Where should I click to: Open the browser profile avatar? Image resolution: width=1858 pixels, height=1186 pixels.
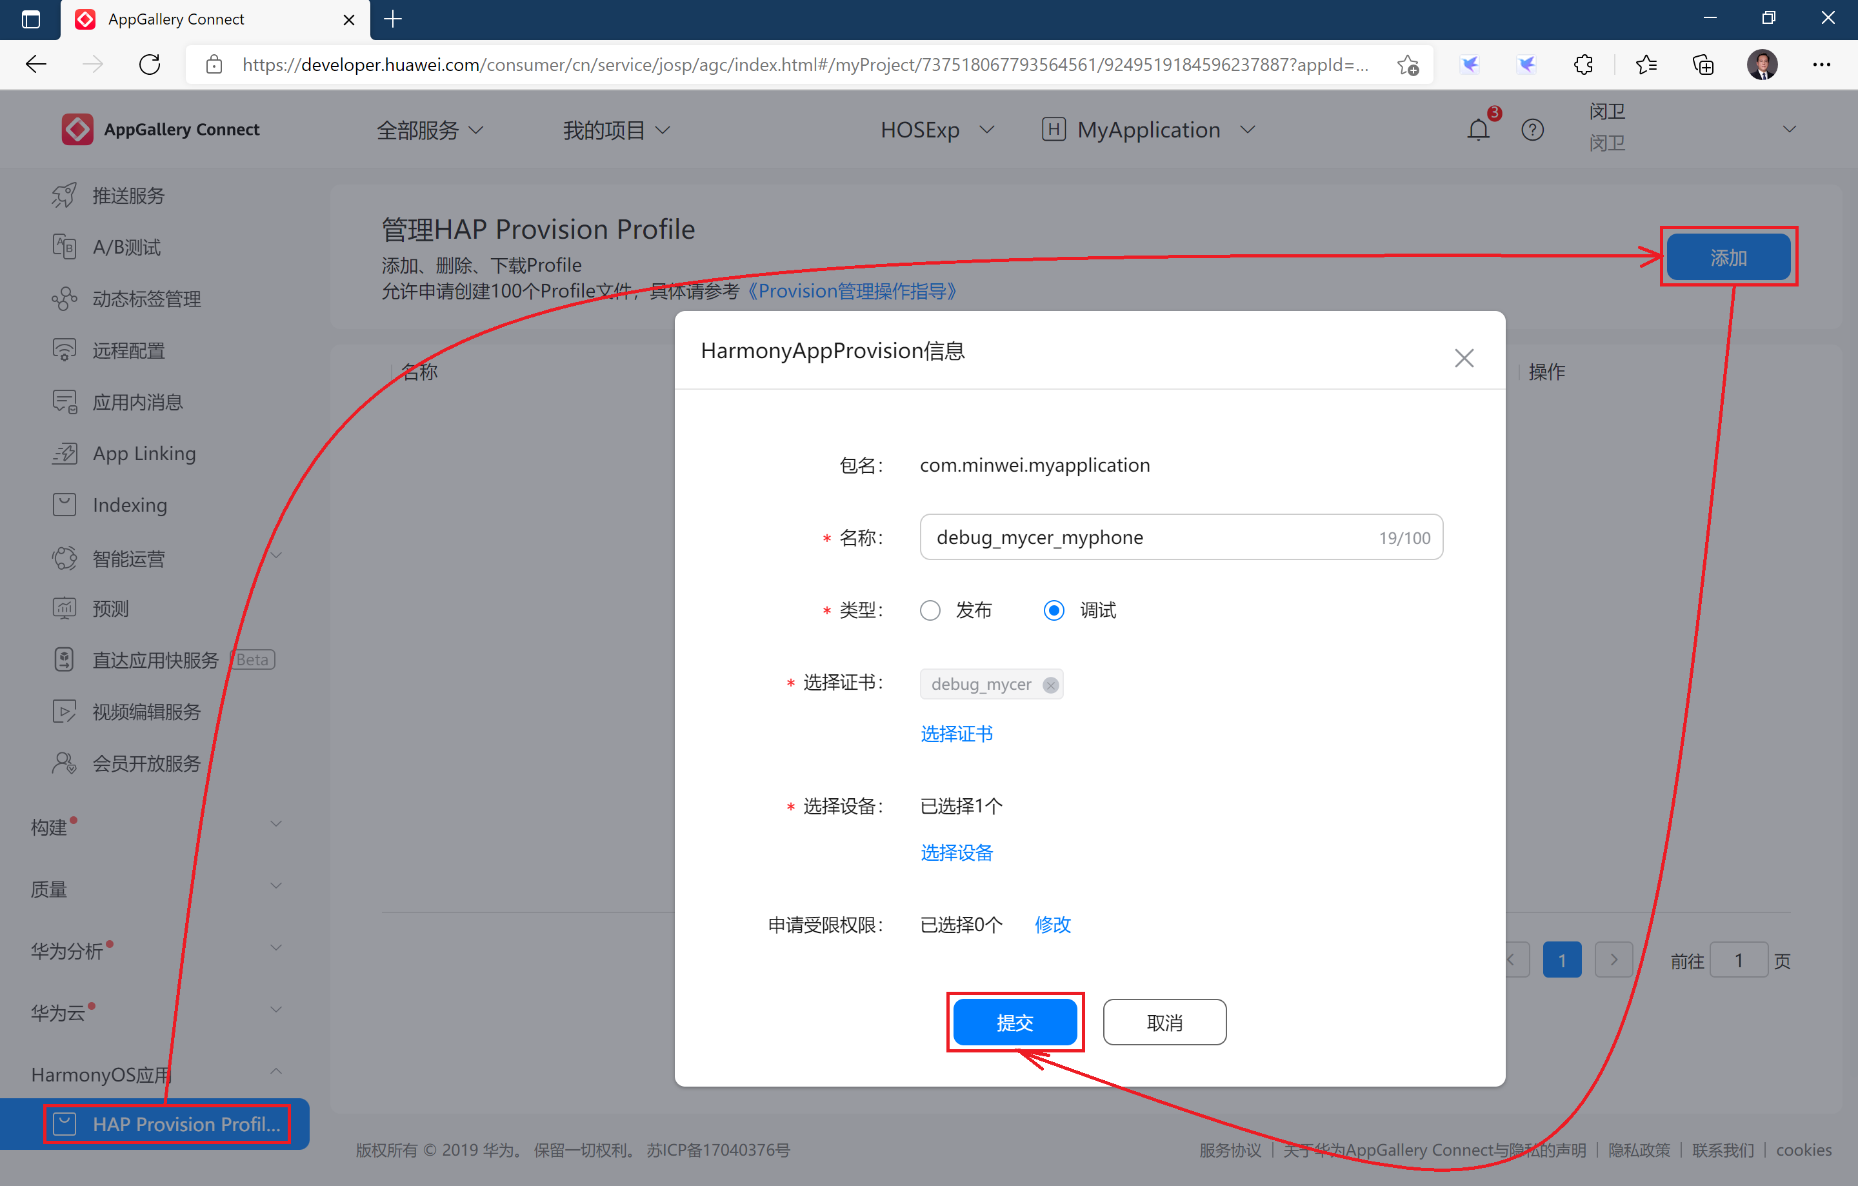1763,65
